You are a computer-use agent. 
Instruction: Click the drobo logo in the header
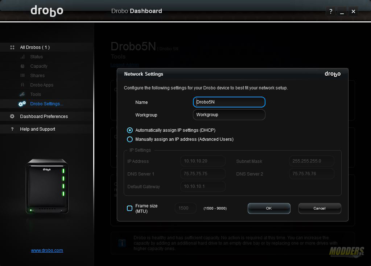pos(47,11)
